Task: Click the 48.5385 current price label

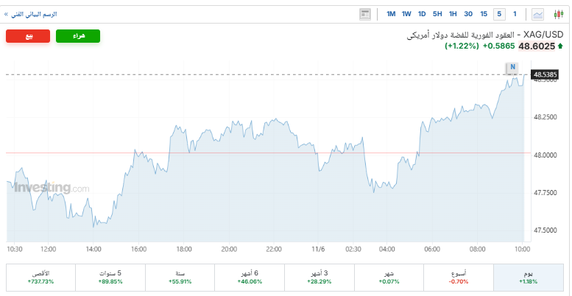Action: [x=545, y=74]
